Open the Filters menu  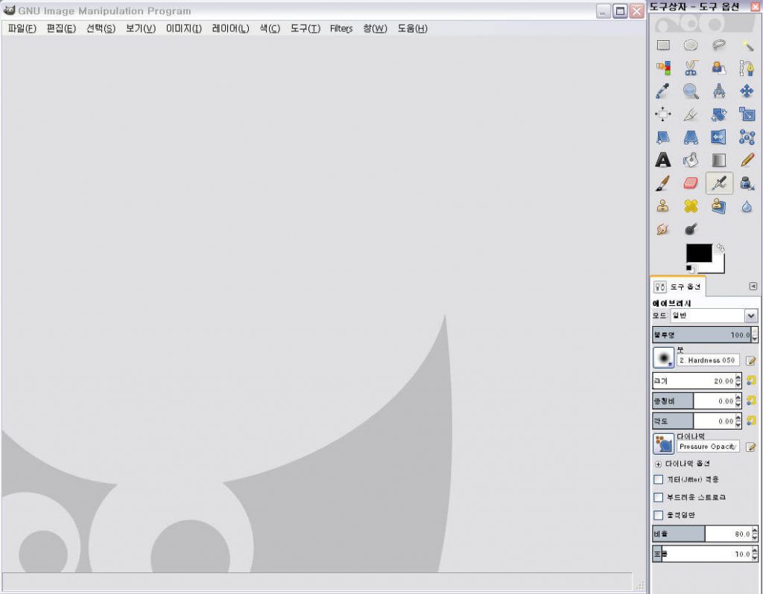point(341,28)
